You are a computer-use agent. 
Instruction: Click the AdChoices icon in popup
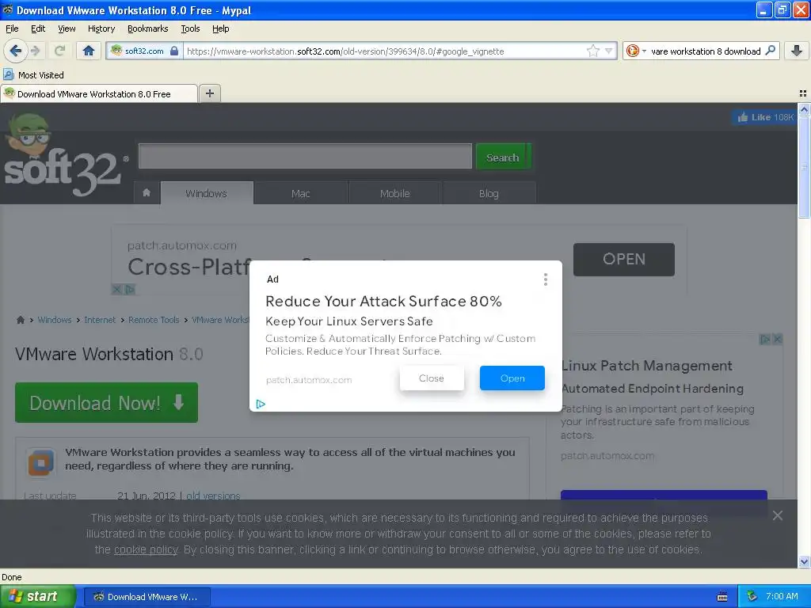point(261,404)
